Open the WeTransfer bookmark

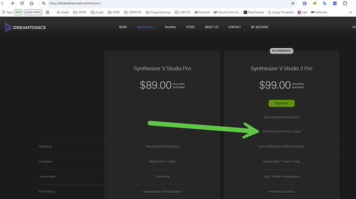click(319, 12)
